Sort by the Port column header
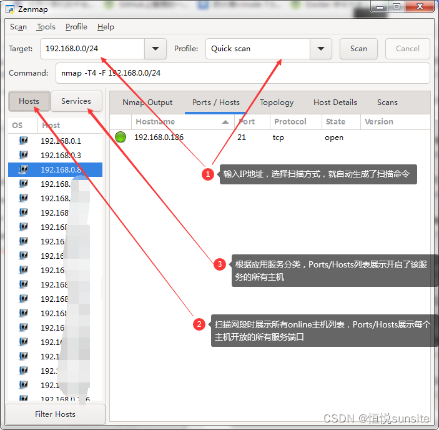Viewport: 439px width, 430px height. coord(252,122)
